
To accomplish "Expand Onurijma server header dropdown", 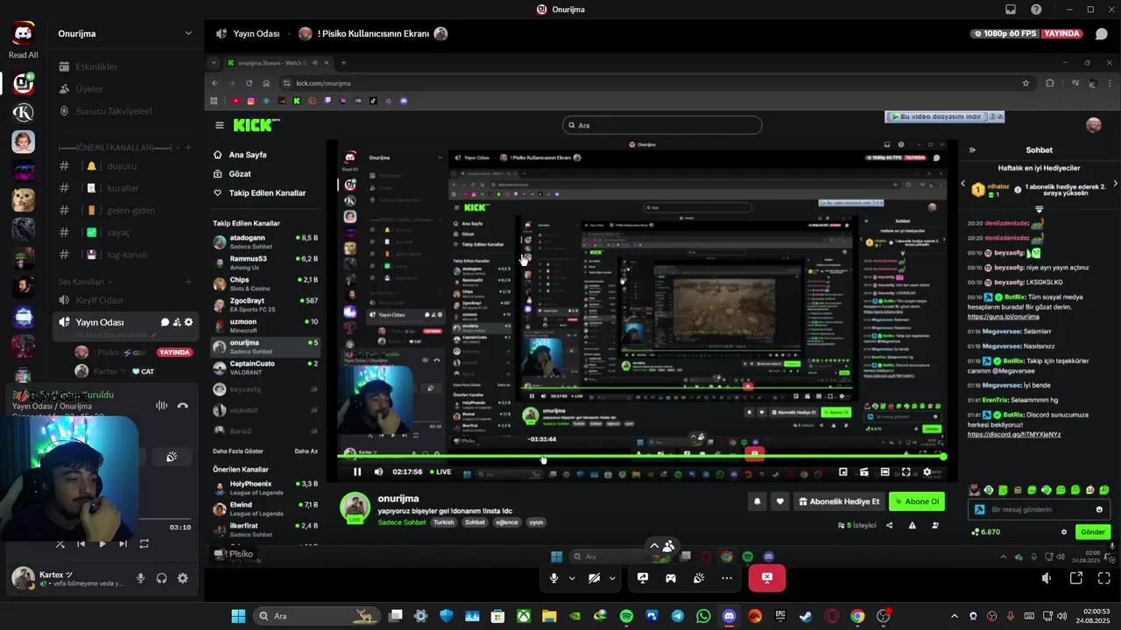I will coord(188,33).
